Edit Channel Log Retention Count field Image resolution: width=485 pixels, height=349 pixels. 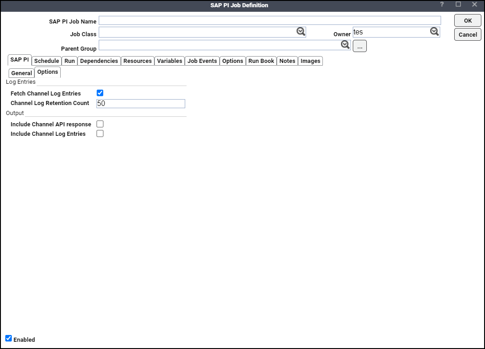[x=141, y=104]
